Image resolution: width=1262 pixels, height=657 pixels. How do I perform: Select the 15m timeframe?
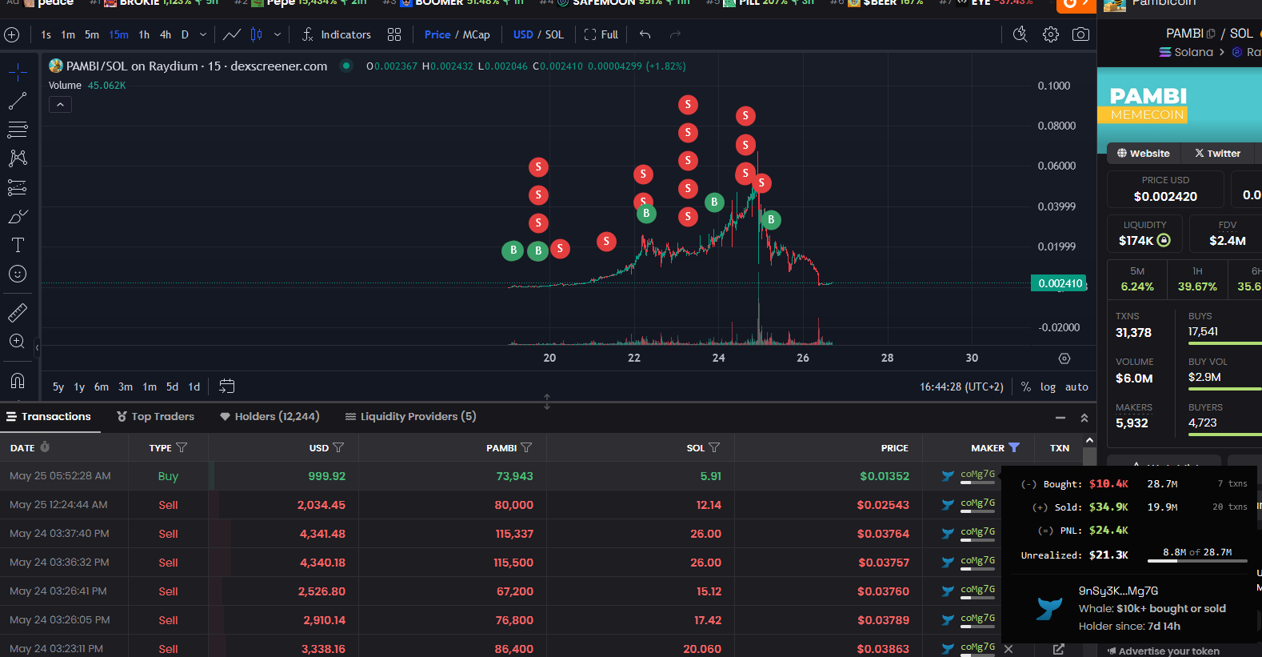(x=119, y=34)
